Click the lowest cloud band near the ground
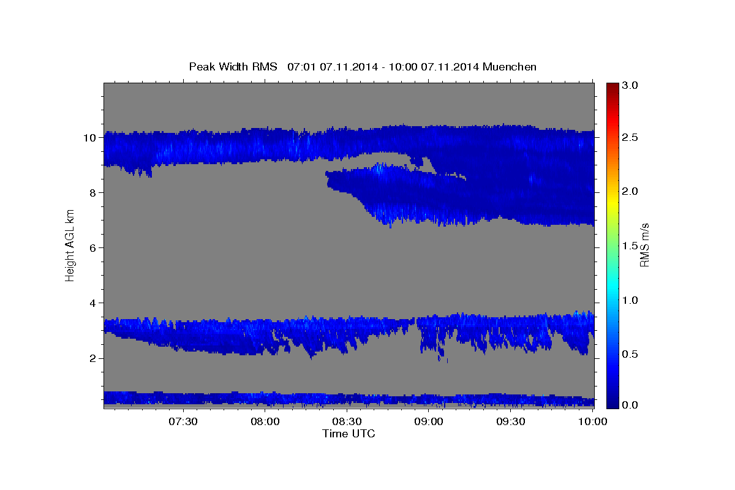Viewport: 735px width, 490px height. click(349, 399)
